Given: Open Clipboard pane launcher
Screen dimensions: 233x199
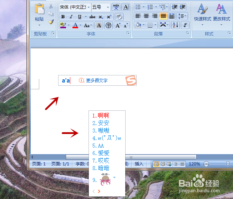Looking at the screenshot, I should click(x=53, y=33).
